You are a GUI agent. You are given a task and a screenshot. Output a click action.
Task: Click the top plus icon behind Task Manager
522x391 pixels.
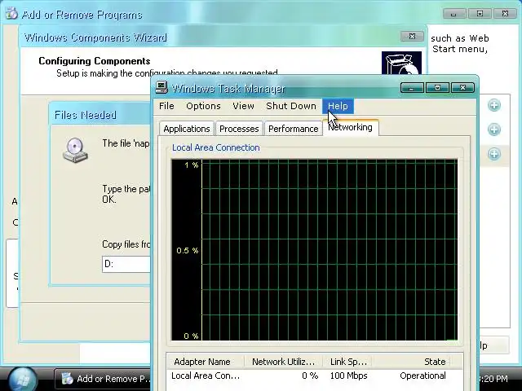click(x=494, y=105)
